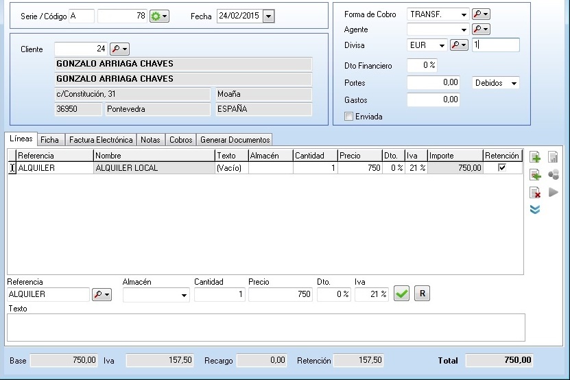Image resolution: width=570 pixels, height=380 pixels.
Task: Search clients with Cliente magnifier icon
Action: coord(119,49)
